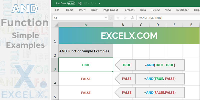Image resolution: width=200 pixels, height=100 pixels.
Task: Open the View ribbon tab
Action: point(168,10)
